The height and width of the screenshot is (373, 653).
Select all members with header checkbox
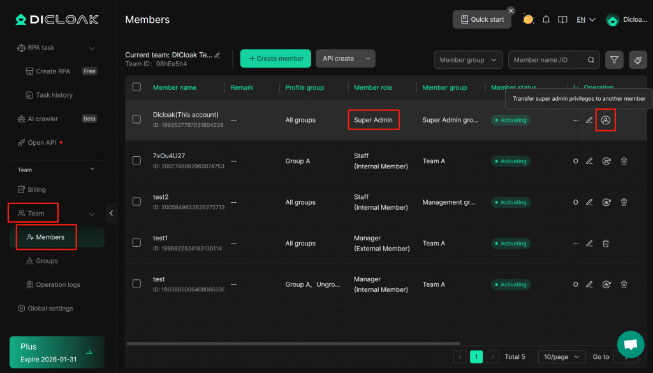point(136,87)
